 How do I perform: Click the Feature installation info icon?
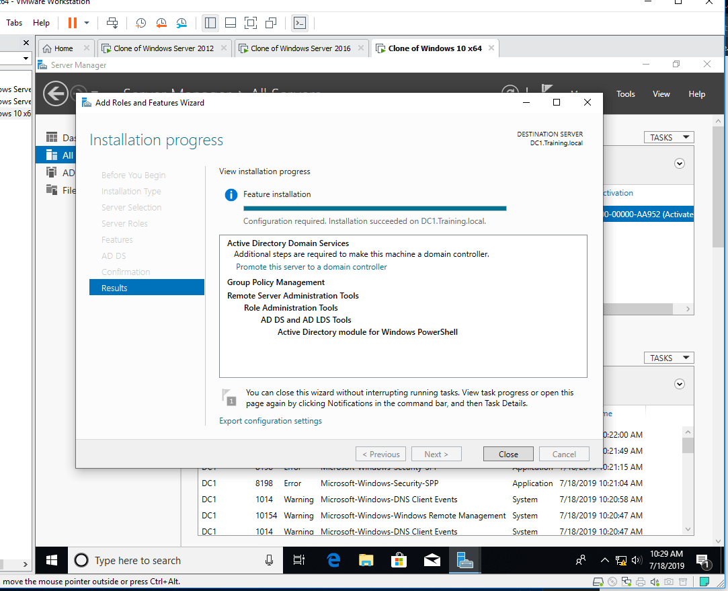pyautogui.click(x=231, y=194)
